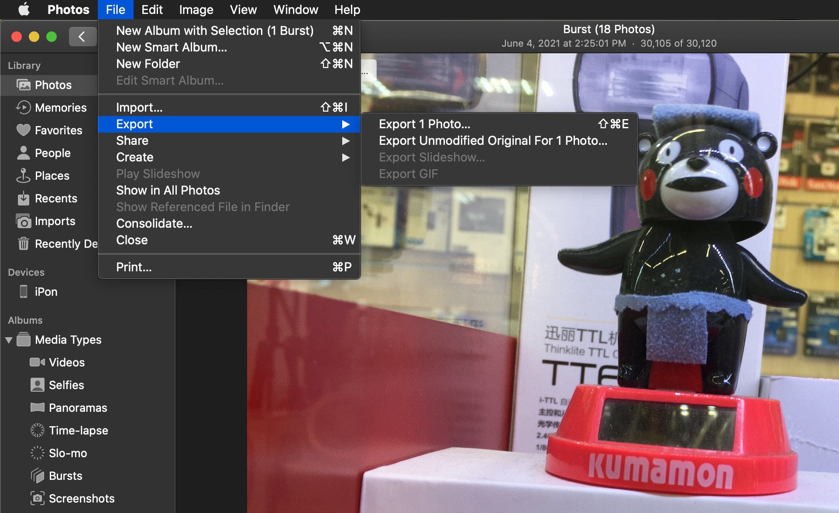
Task: Select the Videos album label
Action: [x=67, y=362]
